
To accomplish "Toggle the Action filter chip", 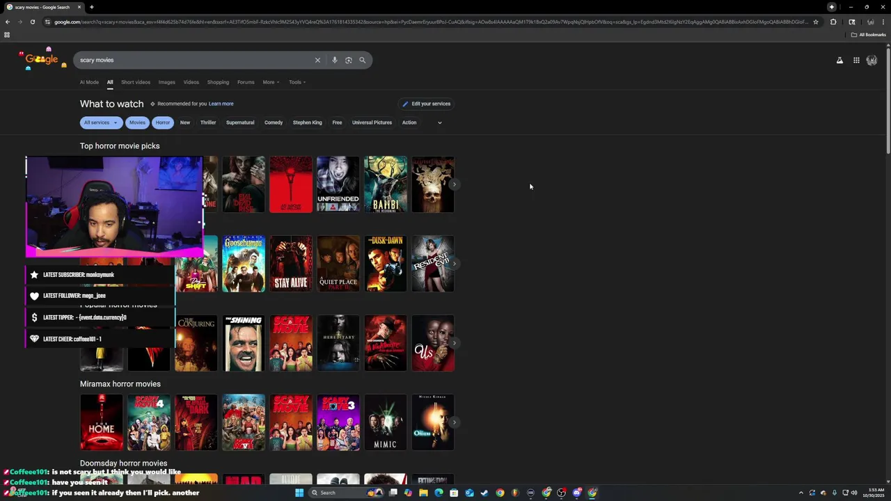I will 409,122.
